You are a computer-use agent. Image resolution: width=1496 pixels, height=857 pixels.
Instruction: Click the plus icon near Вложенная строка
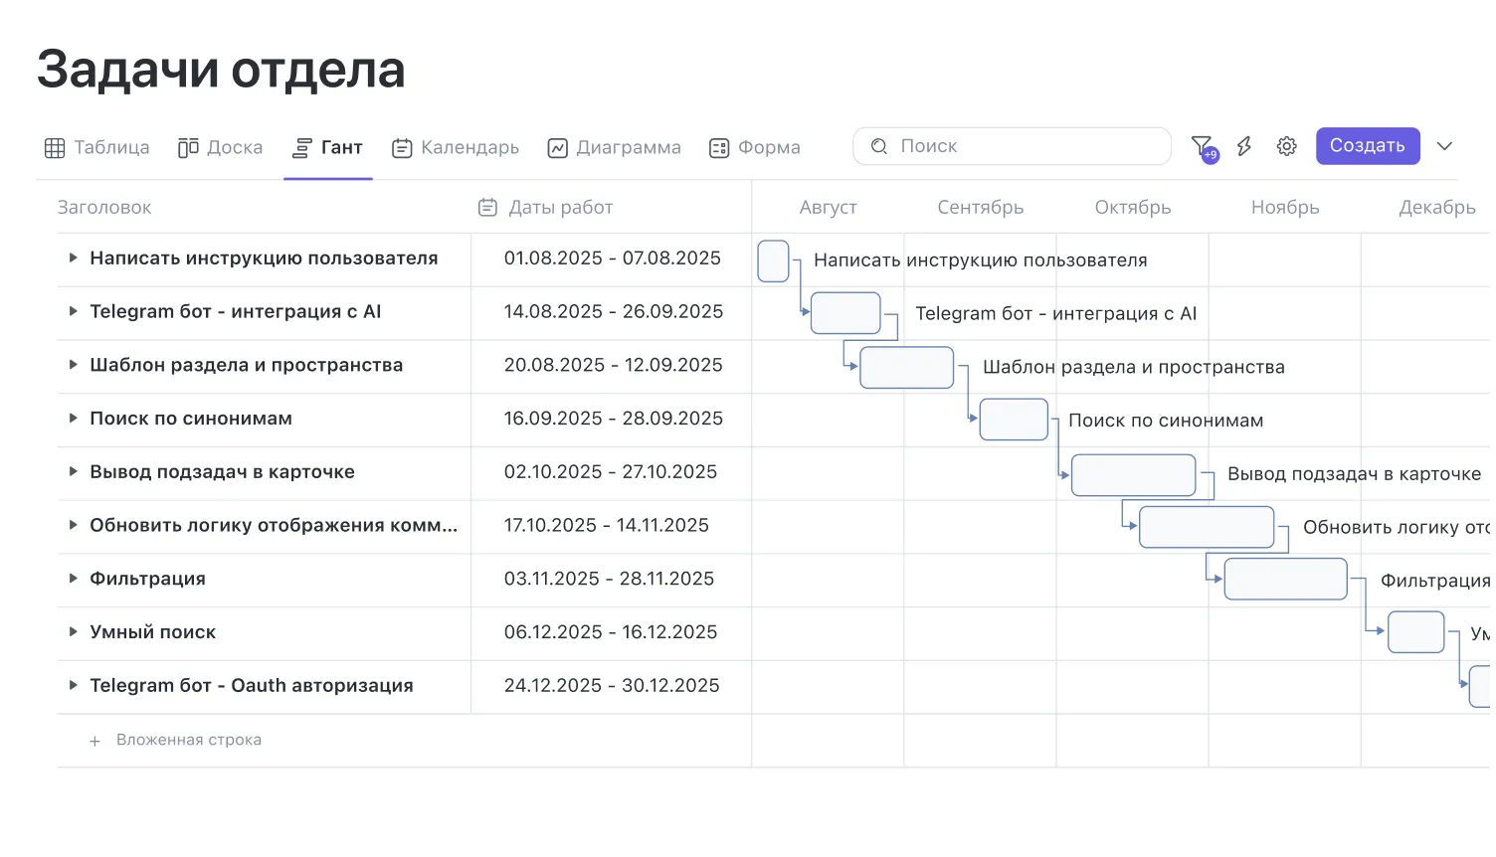(x=94, y=742)
